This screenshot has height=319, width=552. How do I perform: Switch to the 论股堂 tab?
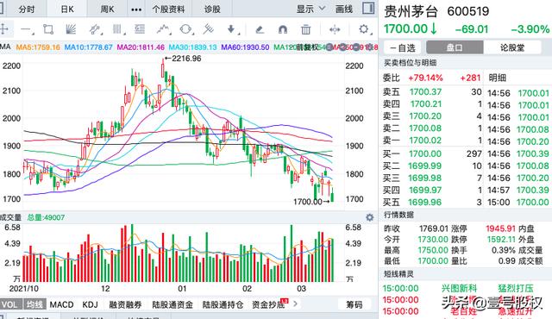click(x=512, y=47)
